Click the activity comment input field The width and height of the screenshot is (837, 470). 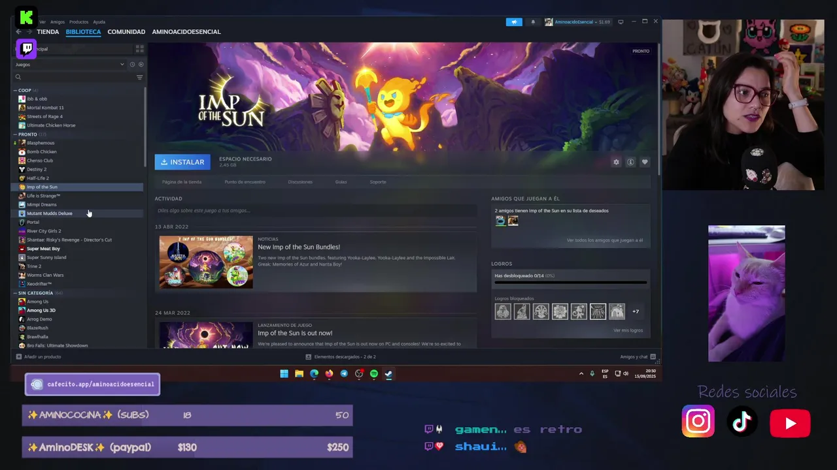316,211
